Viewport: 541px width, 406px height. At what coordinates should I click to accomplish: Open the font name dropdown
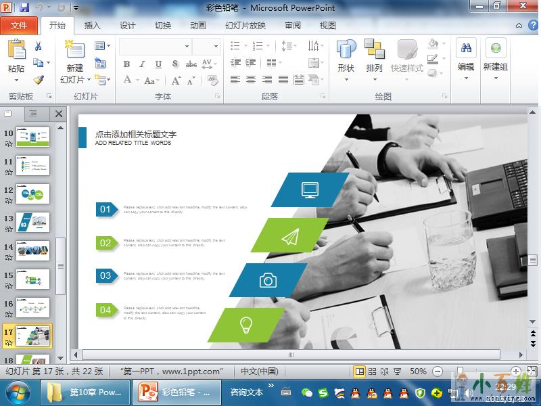[187, 46]
